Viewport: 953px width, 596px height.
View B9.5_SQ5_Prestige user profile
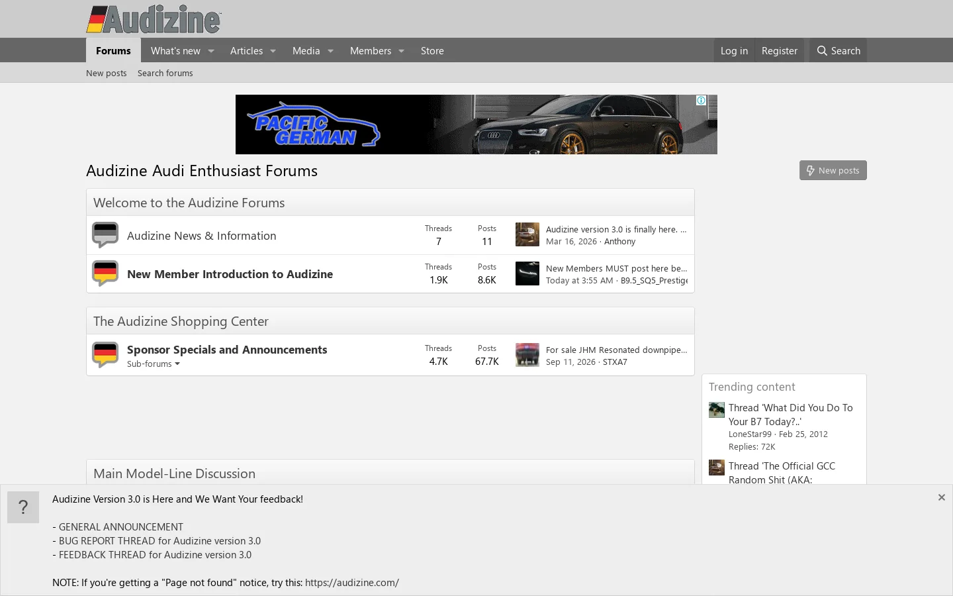pos(654,281)
